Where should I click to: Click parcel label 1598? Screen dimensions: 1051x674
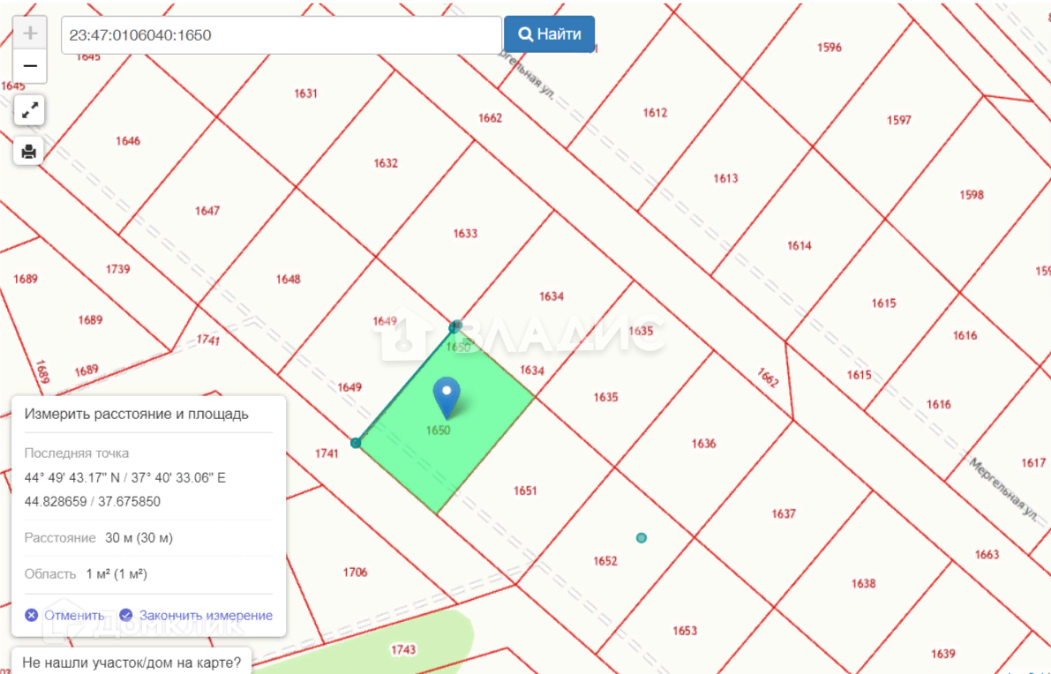972,195
